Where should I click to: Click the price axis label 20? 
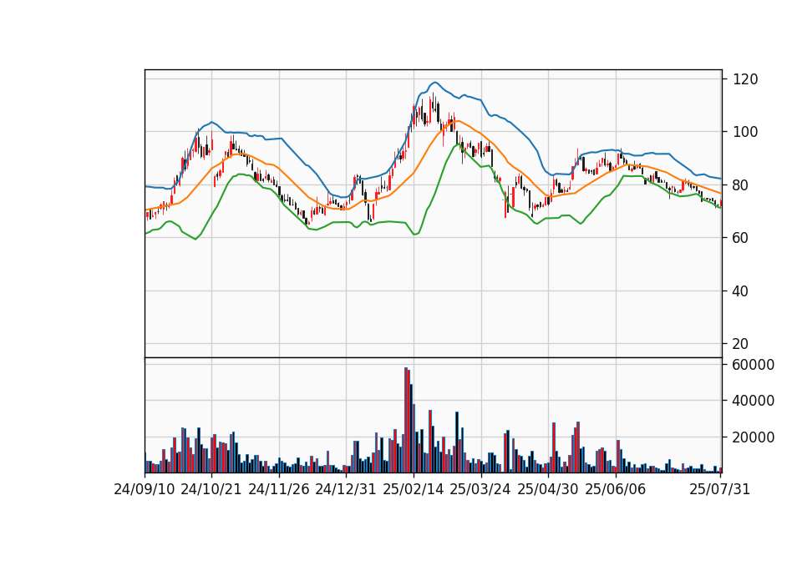point(741,344)
